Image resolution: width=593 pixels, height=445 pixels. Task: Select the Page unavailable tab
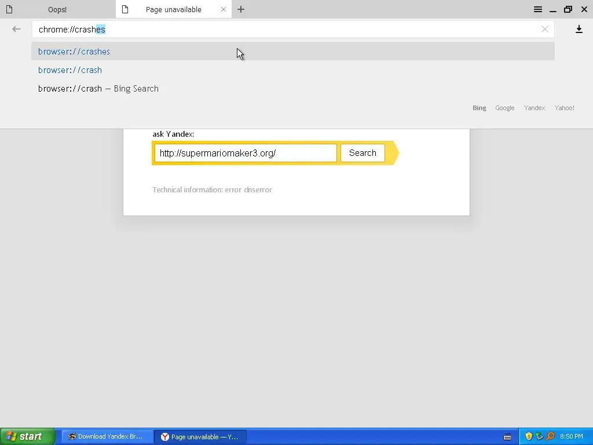tap(174, 9)
